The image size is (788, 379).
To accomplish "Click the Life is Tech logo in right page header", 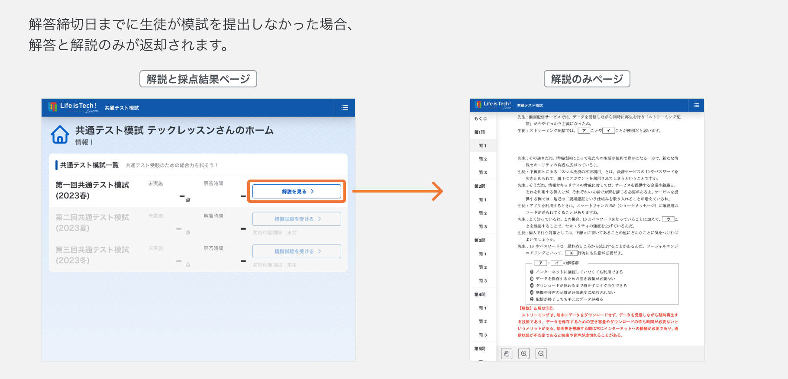I will pos(494,105).
